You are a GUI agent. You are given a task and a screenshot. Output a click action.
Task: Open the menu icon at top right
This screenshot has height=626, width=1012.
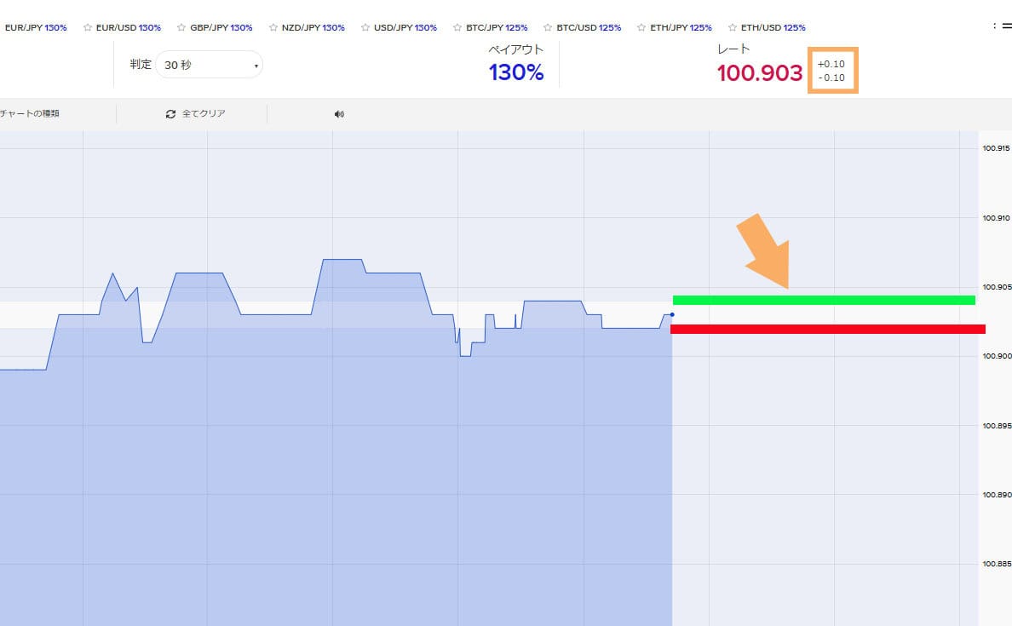tap(1006, 26)
